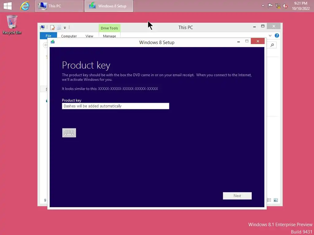Switch to Windows 8 Setup taskbar button

pyautogui.click(x=109, y=6)
